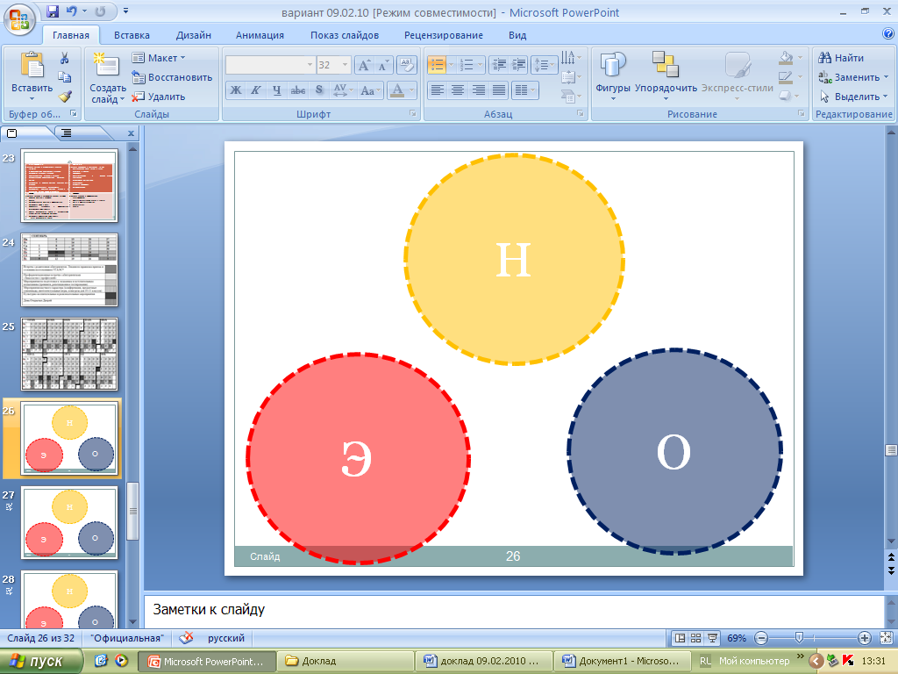This screenshot has height=674, width=898.
Task: Open shape outline options
Action: 790,77
